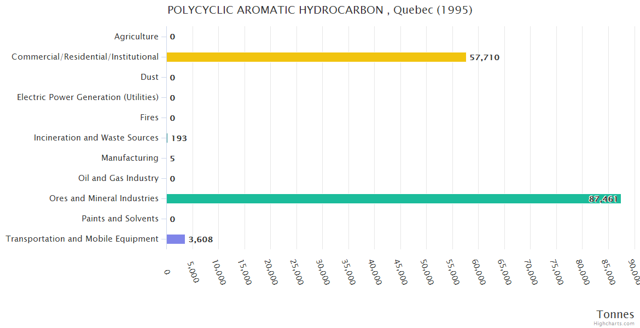Click the Tonnes axis title
Image resolution: width=640 pixels, height=328 pixels.
pos(615,314)
